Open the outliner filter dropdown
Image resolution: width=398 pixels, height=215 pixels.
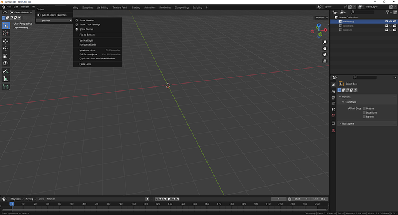389,12
